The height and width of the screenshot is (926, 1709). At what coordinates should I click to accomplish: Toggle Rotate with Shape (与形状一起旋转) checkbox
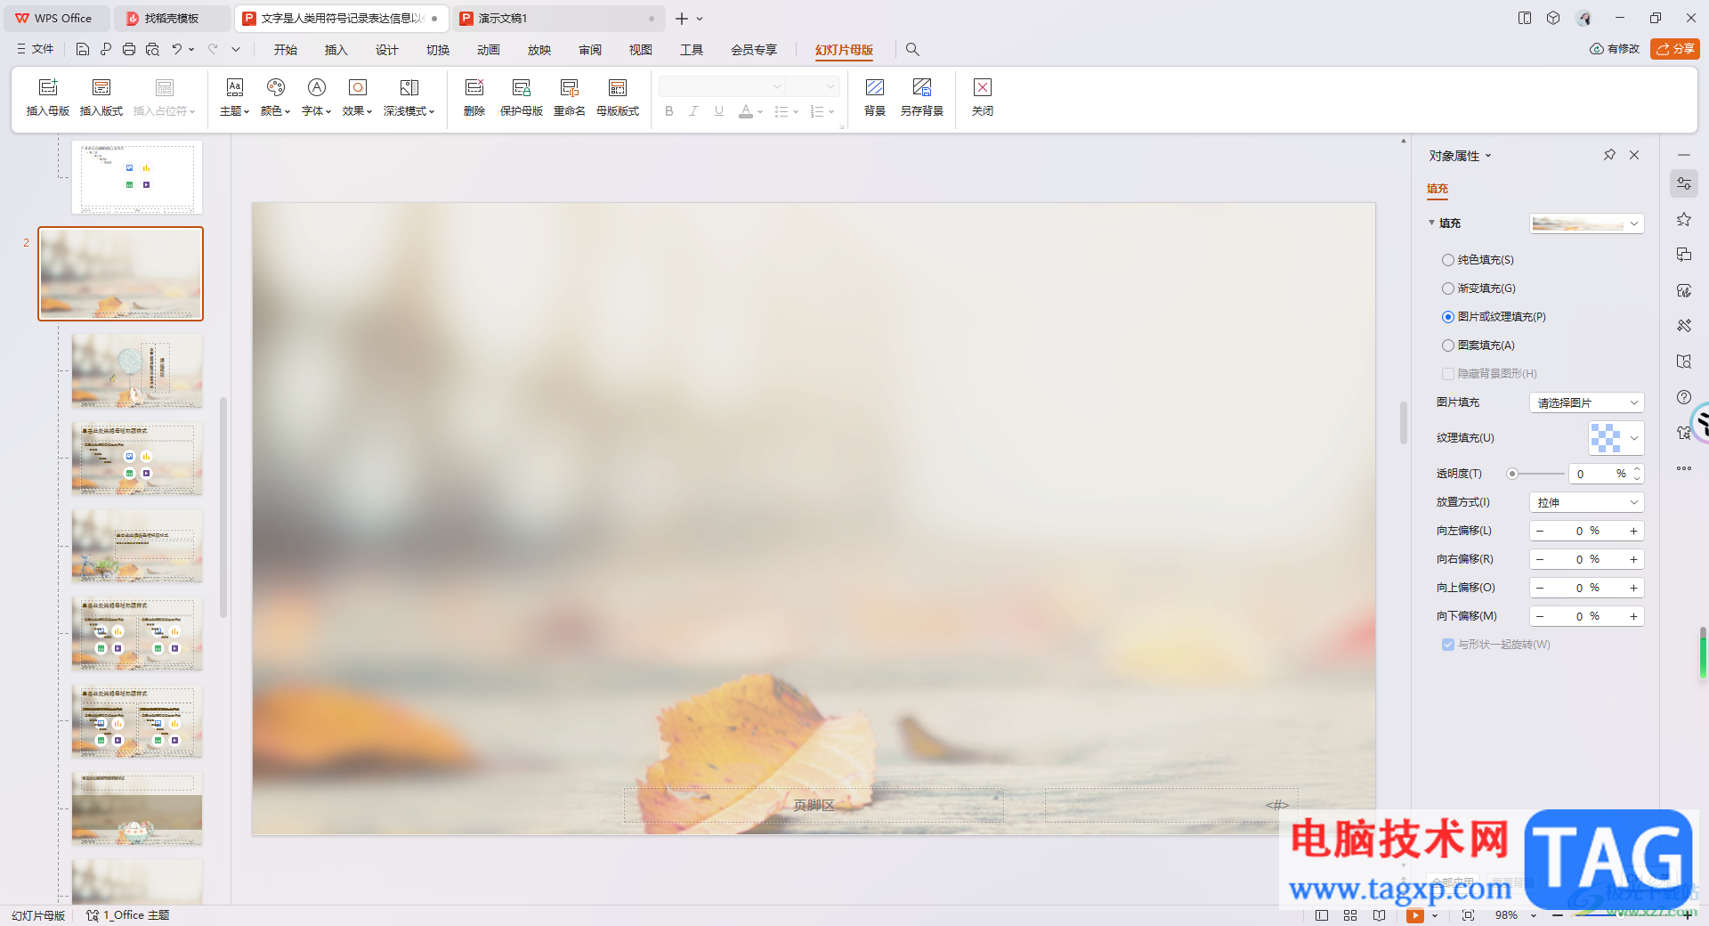point(1448,645)
